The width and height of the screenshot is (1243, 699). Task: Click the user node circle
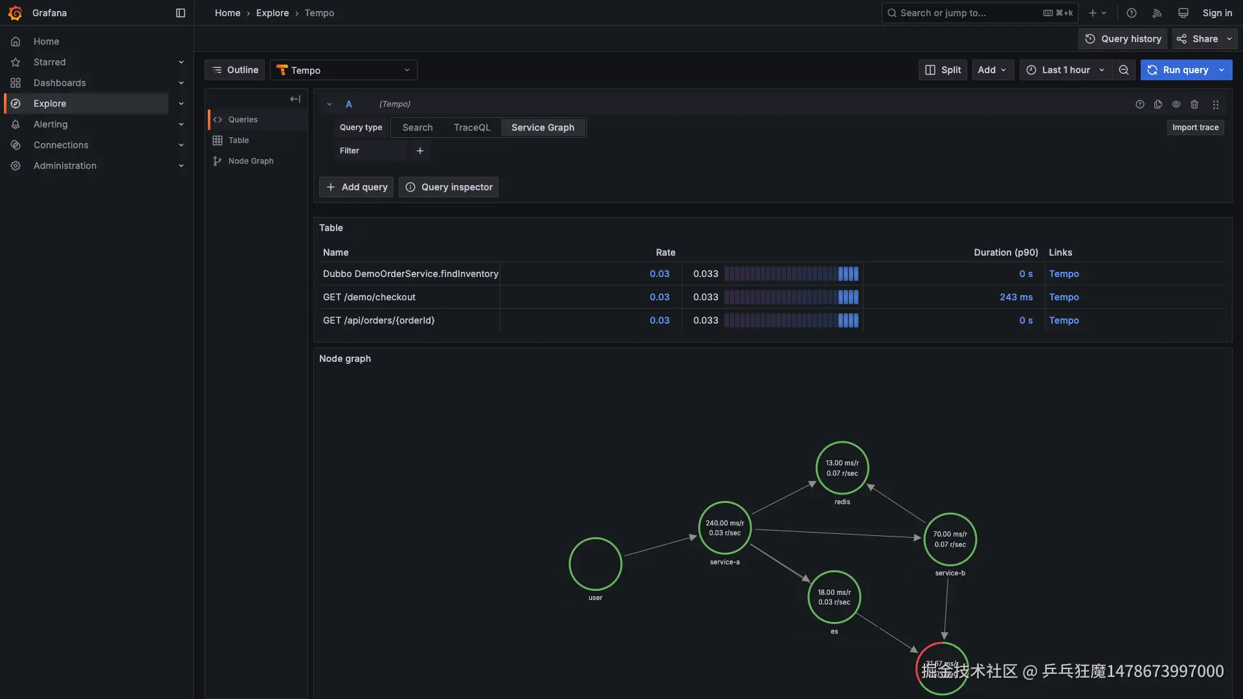[x=596, y=564]
